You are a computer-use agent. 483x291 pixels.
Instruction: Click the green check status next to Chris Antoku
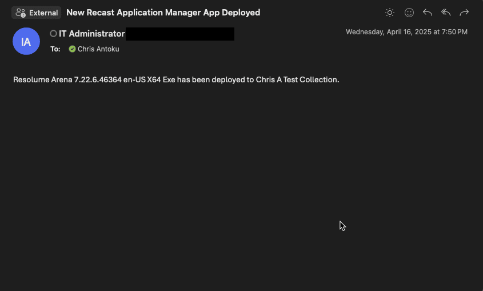[x=72, y=49]
